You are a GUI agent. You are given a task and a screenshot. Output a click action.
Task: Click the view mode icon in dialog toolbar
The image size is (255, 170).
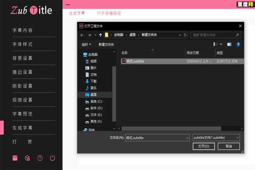tap(215, 44)
